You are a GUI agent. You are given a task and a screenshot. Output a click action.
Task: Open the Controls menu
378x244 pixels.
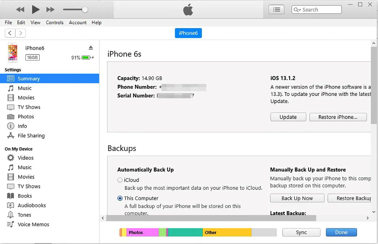coord(54,22)
